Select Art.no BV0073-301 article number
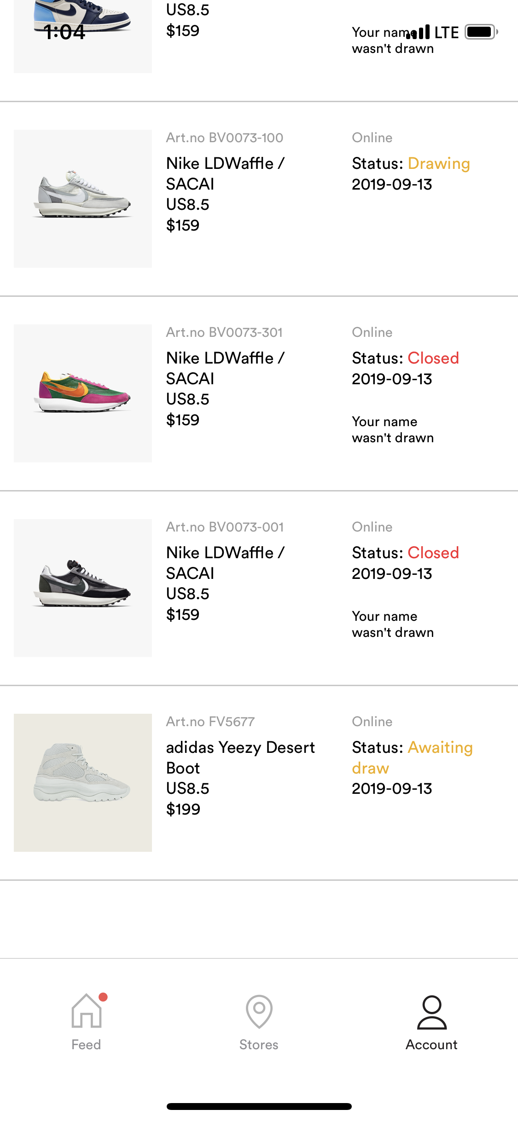518x1121 pixels. pyautogui.click(x=224, y=332)
